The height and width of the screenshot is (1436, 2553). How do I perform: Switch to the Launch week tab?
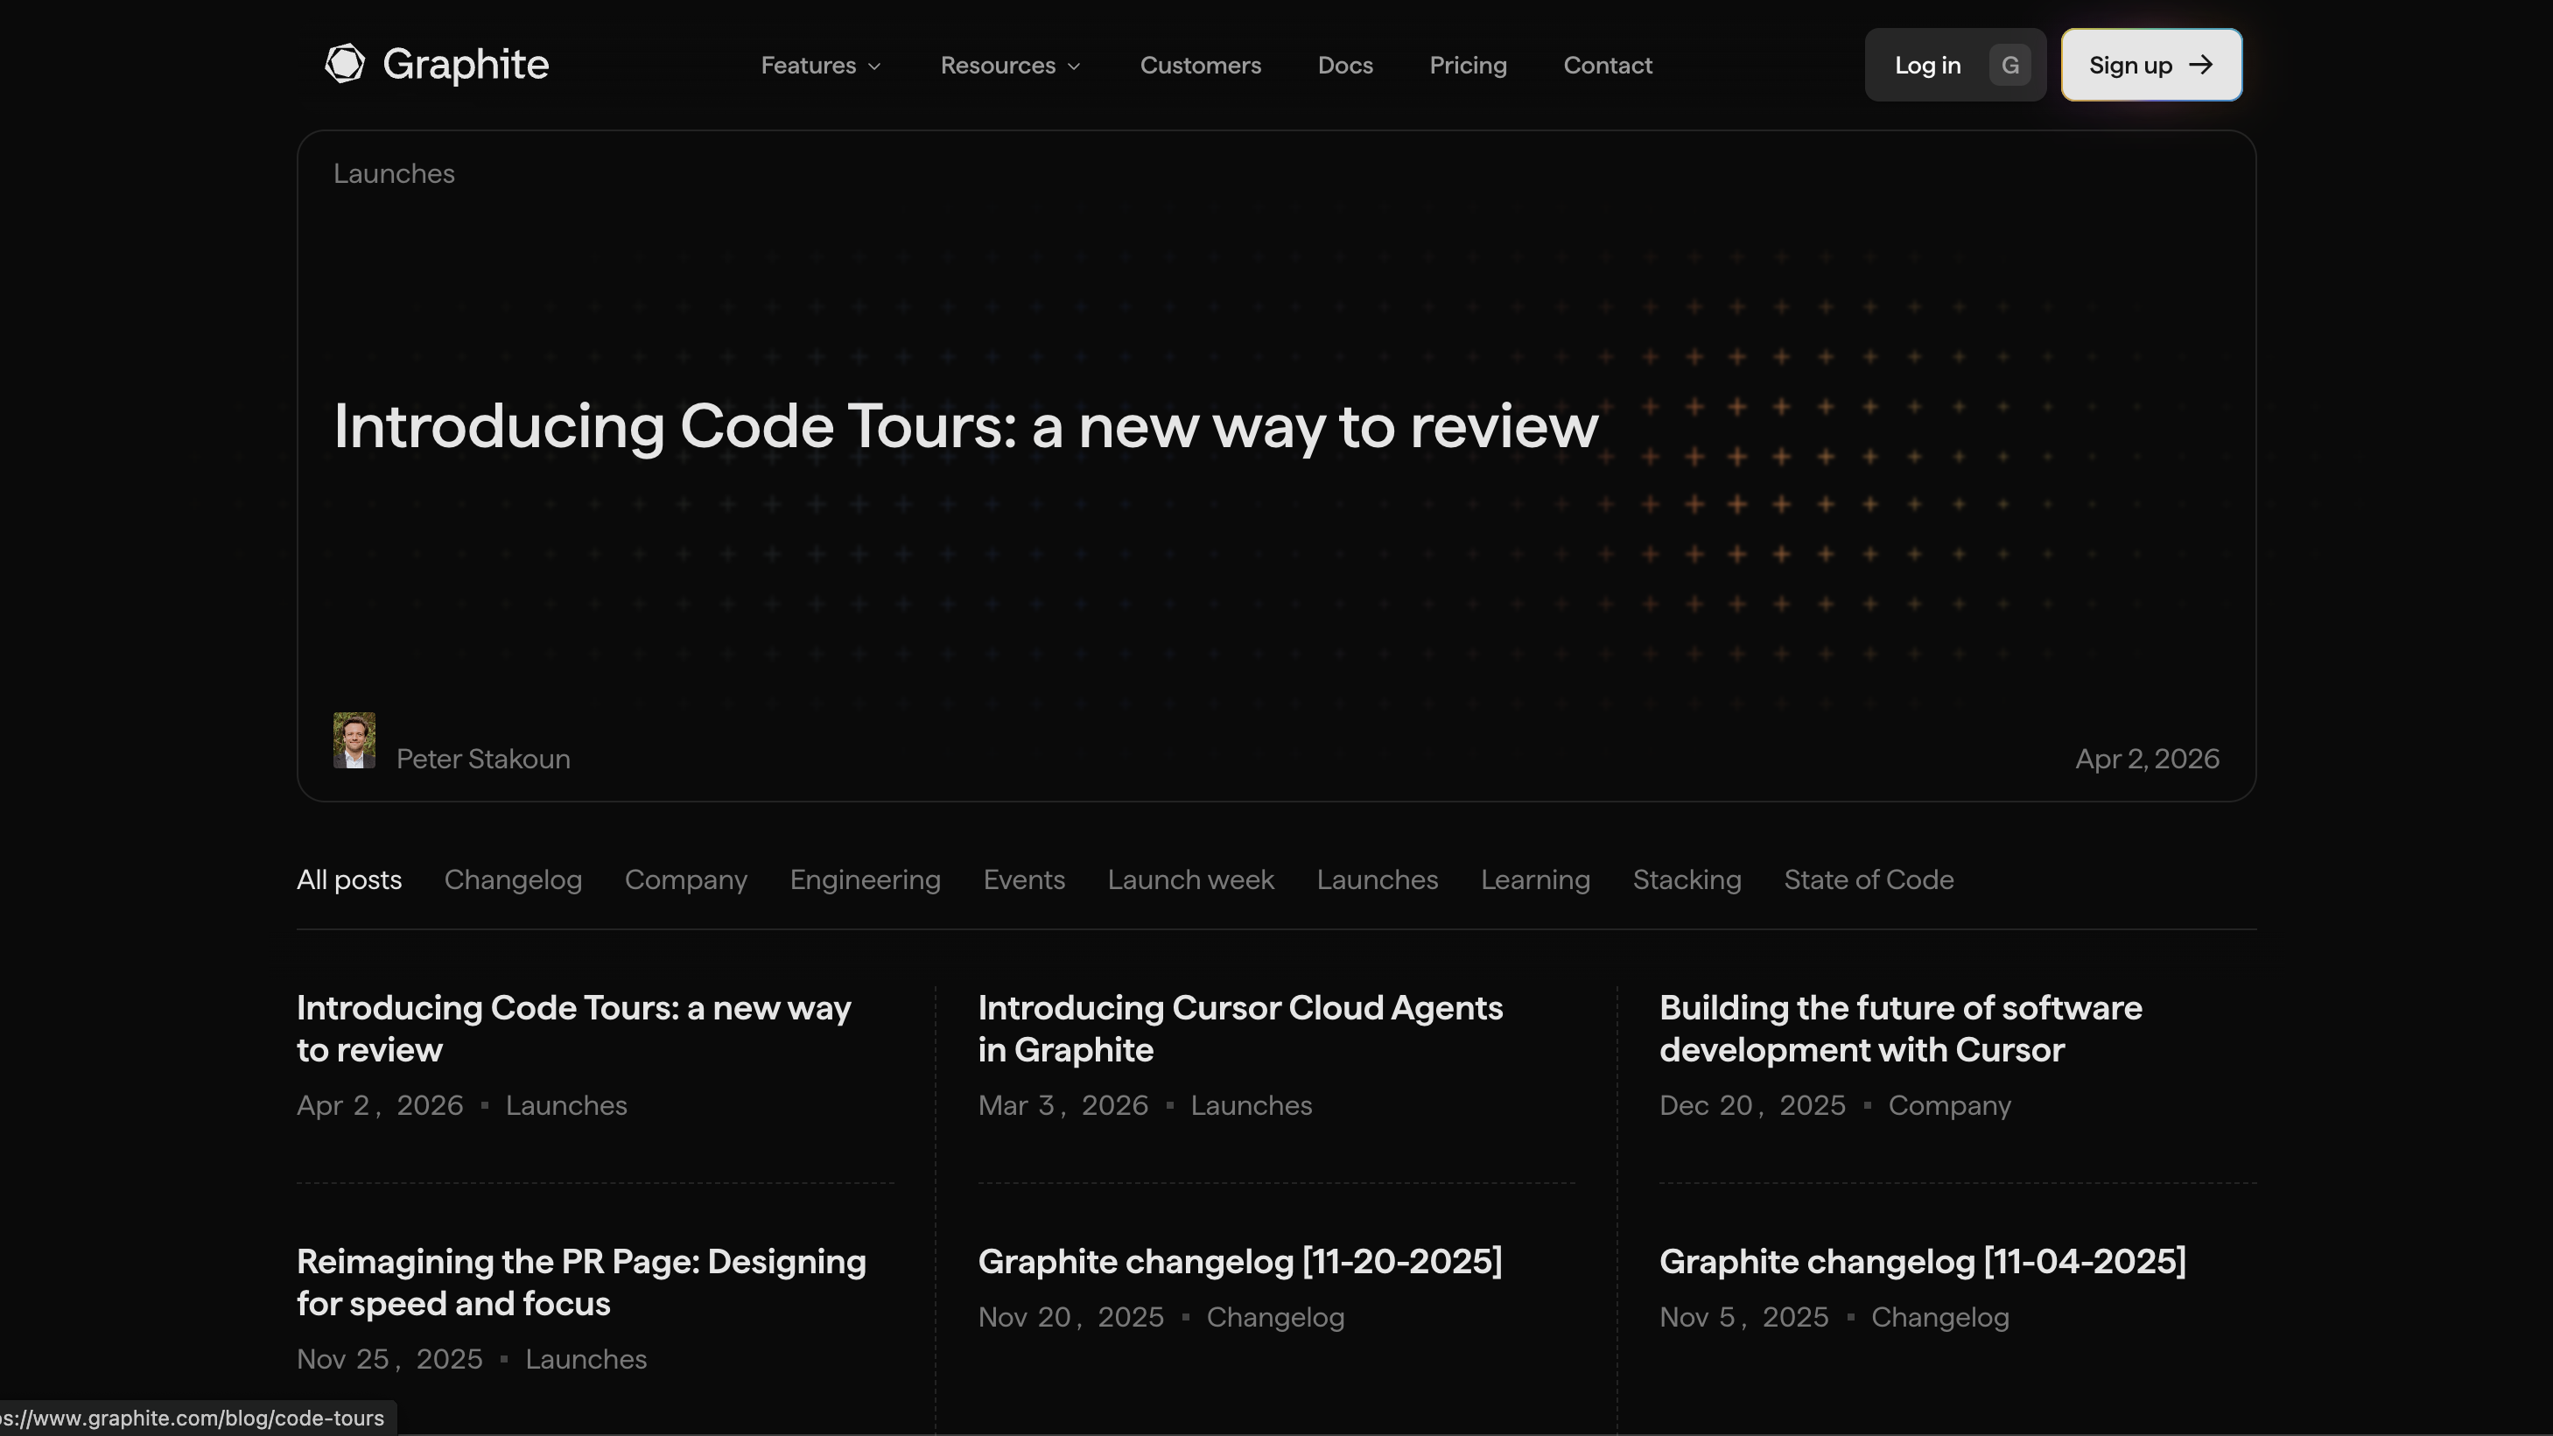1190,880
